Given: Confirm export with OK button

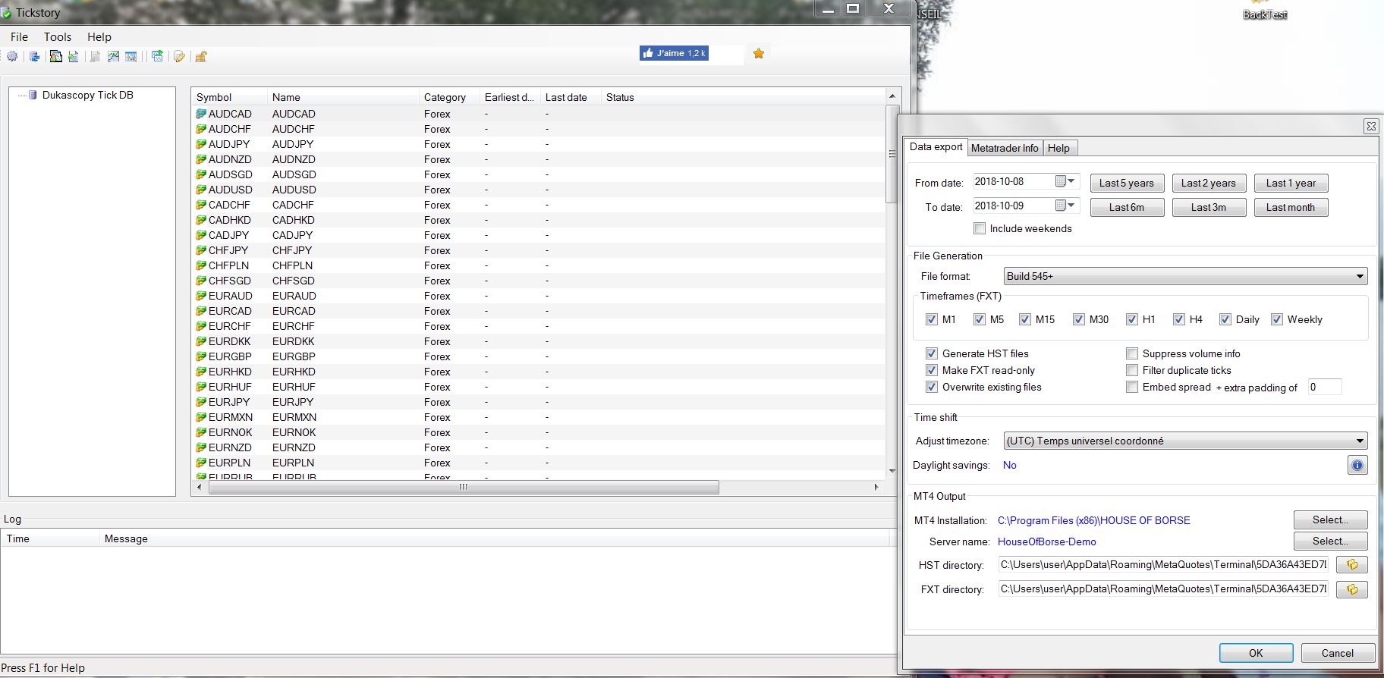Looking at the screenshot, I should point(1256,653).
